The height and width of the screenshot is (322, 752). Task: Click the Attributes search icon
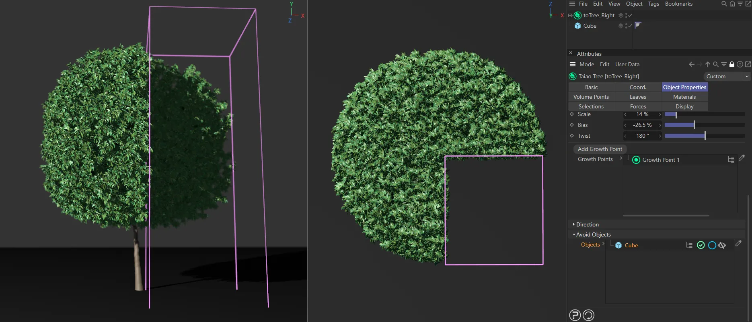click(x=716, y=64)
